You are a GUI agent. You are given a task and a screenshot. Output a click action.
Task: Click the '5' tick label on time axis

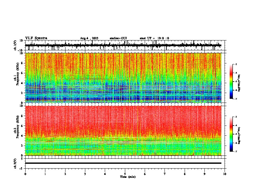coord(125,174)
